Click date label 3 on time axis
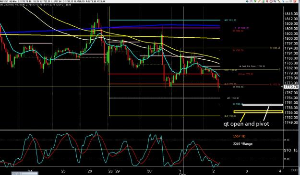The width and height of the screenshot is (300, 175). point(247,171)
